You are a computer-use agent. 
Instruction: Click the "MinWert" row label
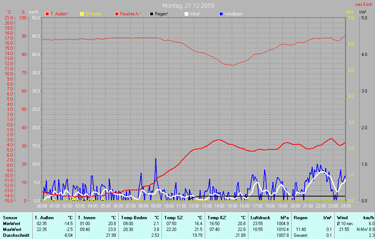click(x=11, y=224)
